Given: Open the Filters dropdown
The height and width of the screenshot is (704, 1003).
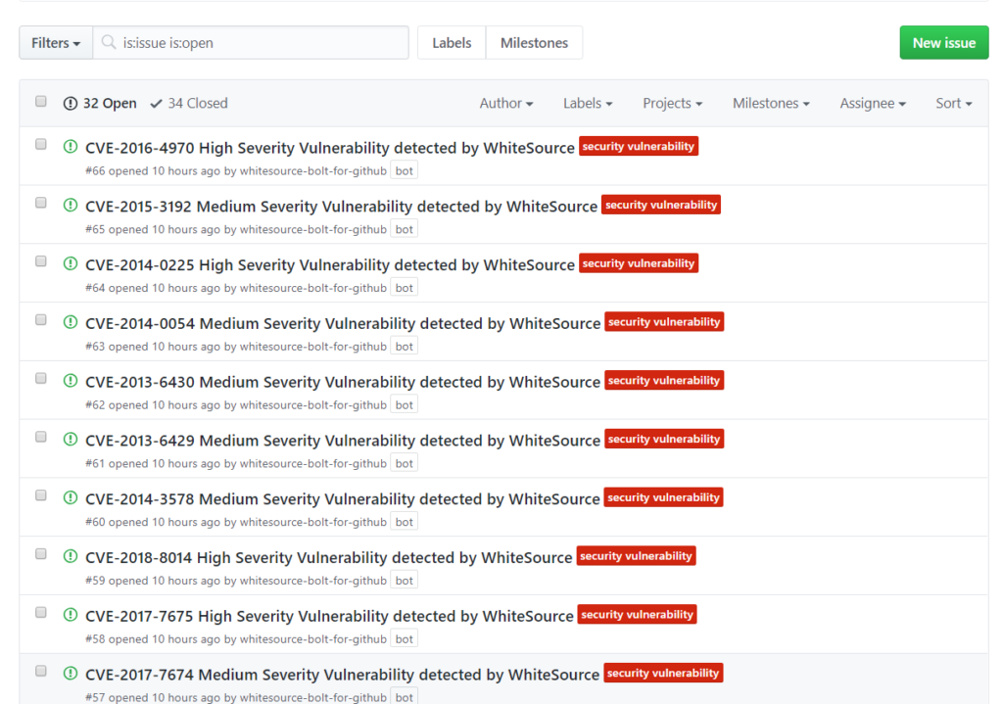Looking at the screenshot, I should [x=55, y=42].
